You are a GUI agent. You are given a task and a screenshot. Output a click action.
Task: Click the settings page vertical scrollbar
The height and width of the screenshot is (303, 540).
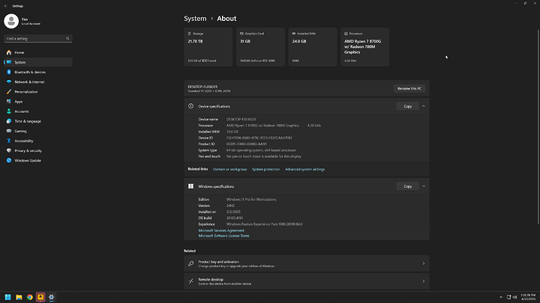[538, 127]
